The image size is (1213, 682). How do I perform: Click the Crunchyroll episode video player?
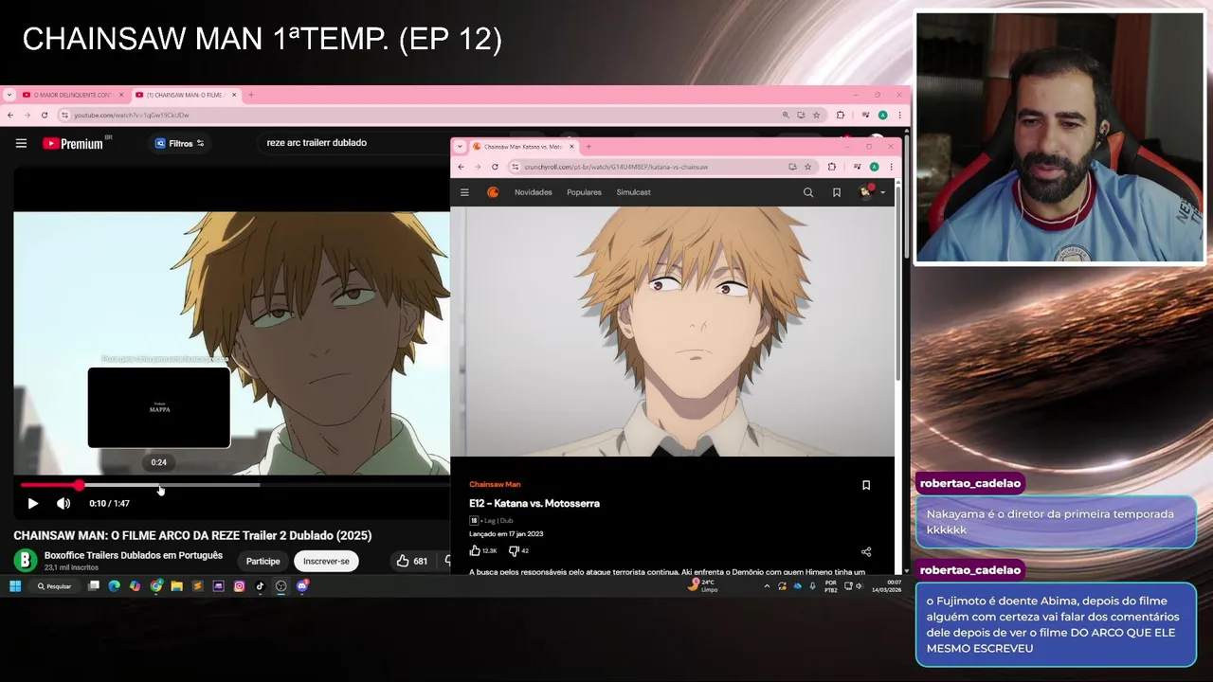pyautogui.click(x=672, y=331)
